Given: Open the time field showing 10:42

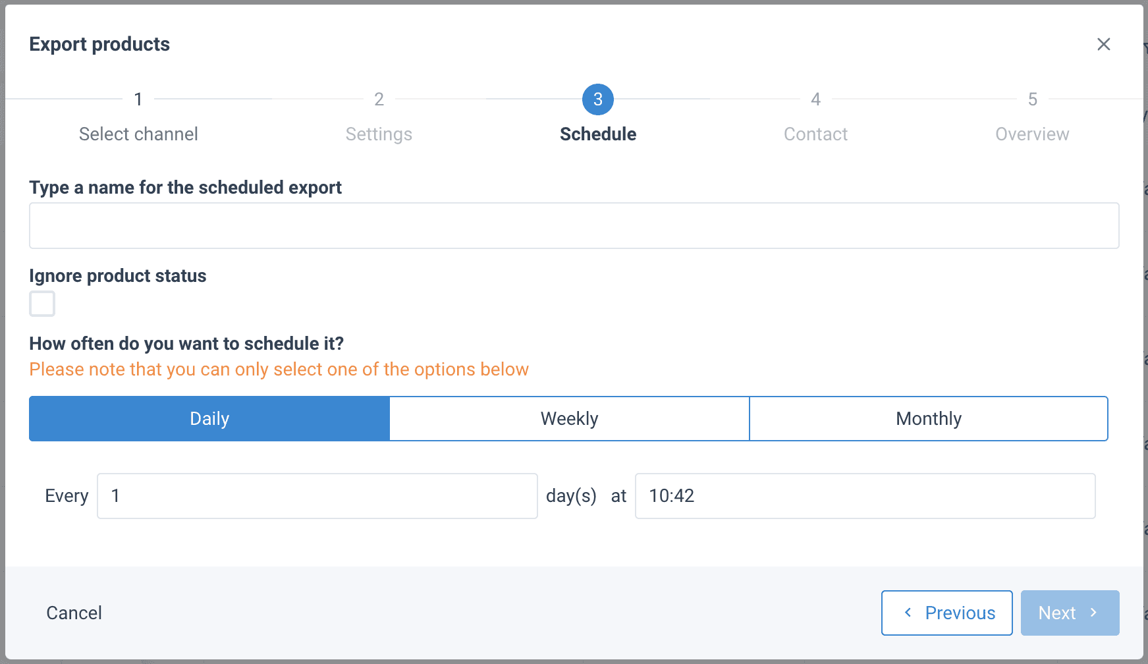Looking at the screenshot, I should [864, 496].
